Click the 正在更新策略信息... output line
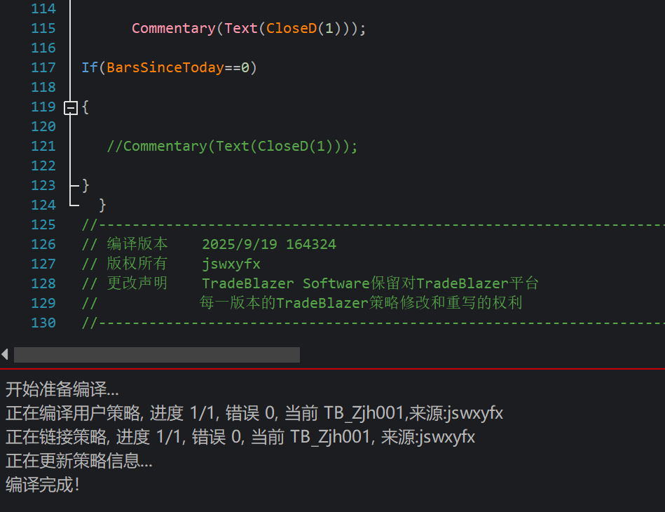Screen dimensions: 665x512 [78, 461]
